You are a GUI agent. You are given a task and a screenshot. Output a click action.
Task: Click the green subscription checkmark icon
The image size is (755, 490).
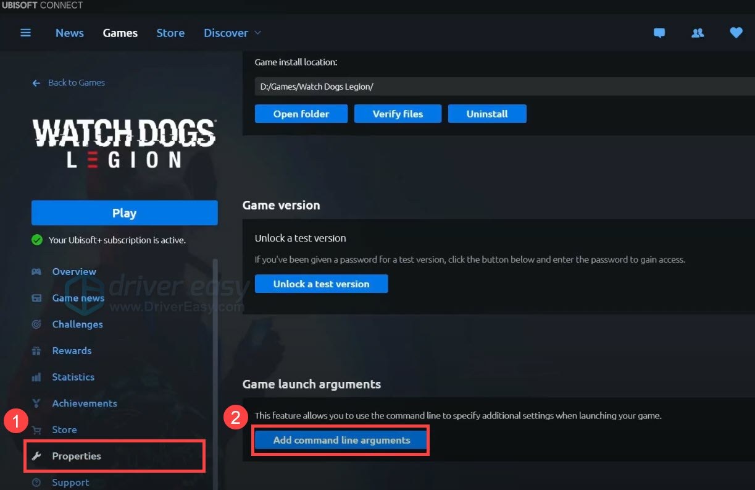point(38,240)
